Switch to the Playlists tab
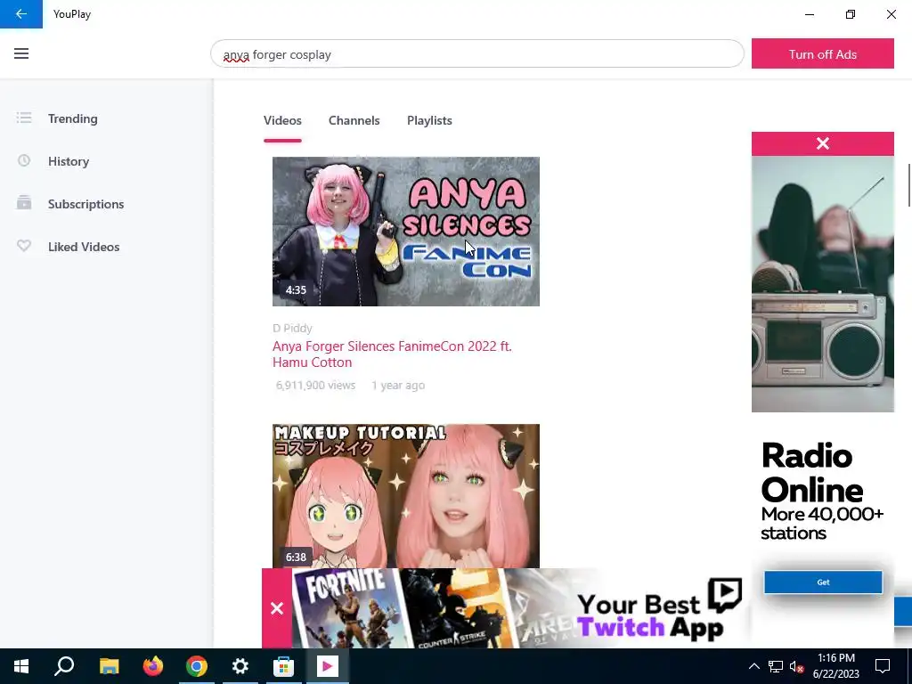 pos(430,120)
